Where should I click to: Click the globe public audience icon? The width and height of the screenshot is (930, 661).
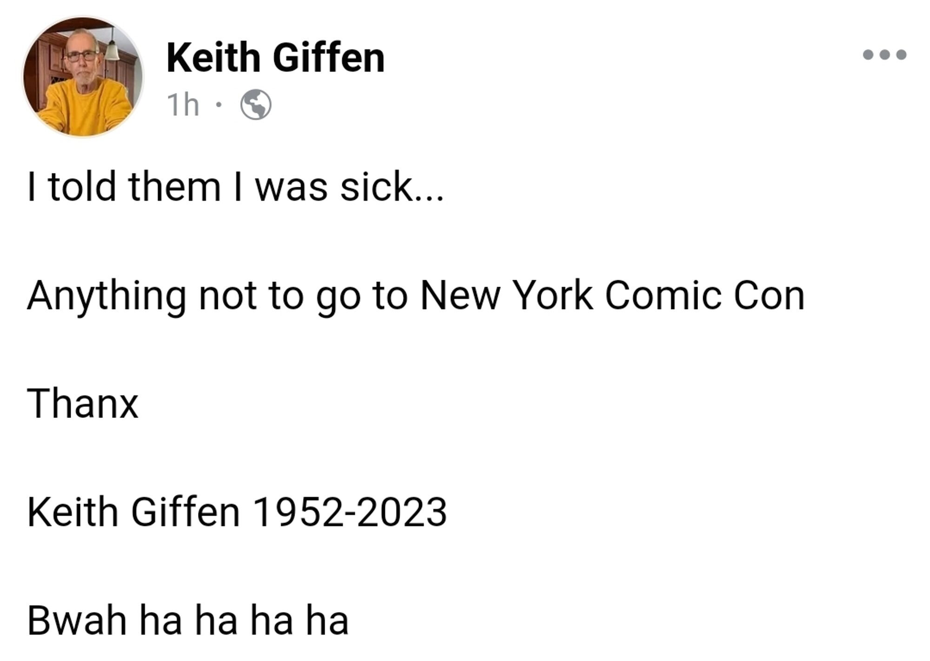click(x=256, y=105)
